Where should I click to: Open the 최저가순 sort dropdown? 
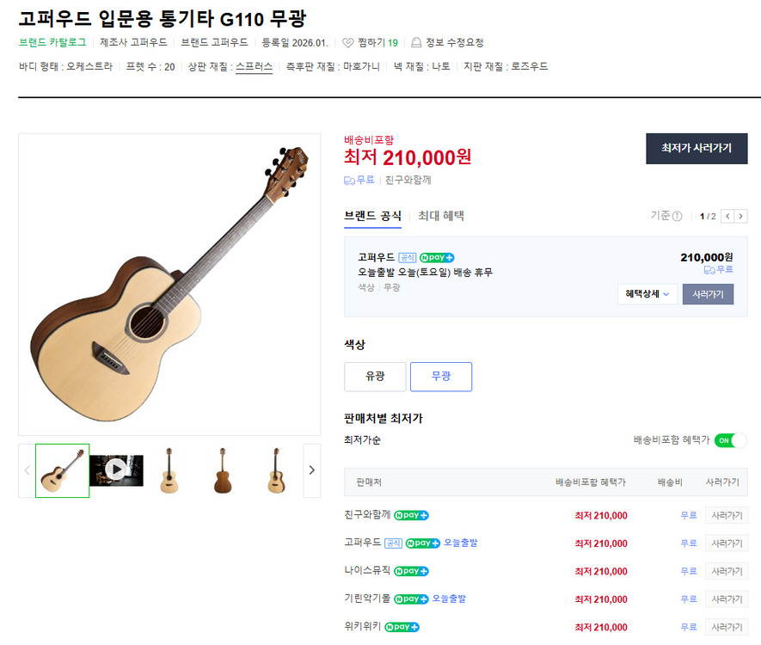[x=363, y=439]
